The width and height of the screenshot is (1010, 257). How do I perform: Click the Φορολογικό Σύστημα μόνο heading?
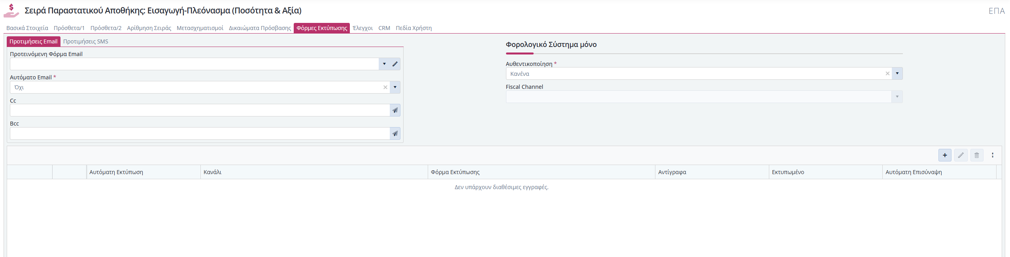tap(551, 45)
